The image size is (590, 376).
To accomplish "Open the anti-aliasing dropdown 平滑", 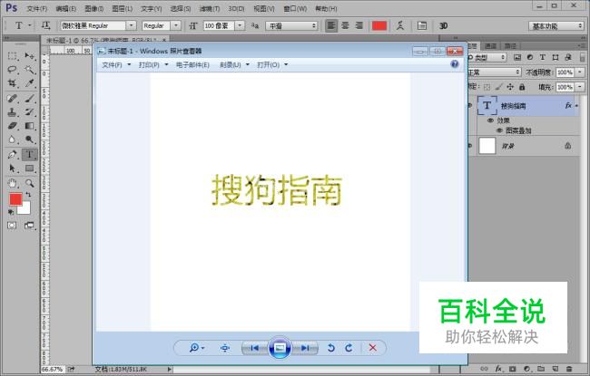I will [x=291, y=26].
